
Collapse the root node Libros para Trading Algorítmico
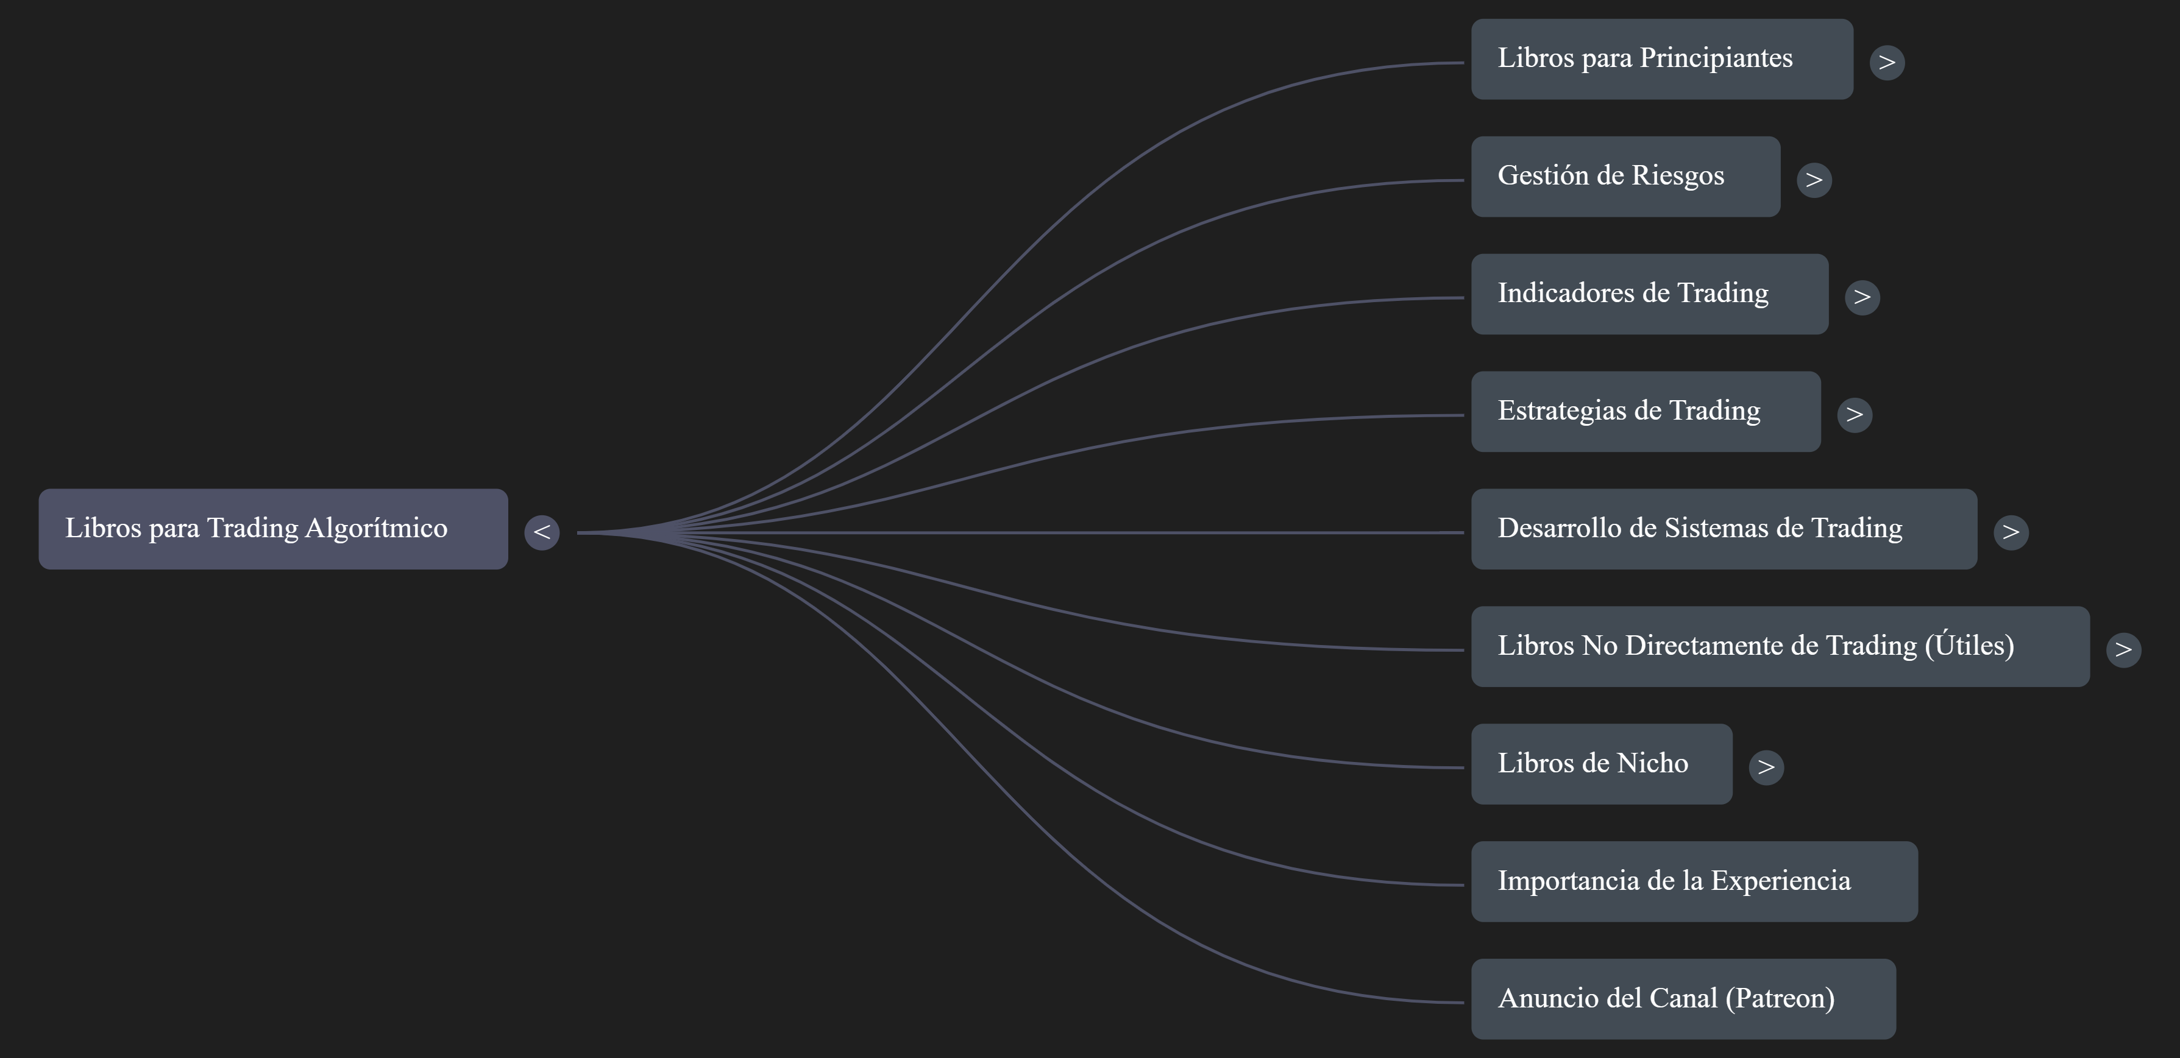click(x=542, y=533)
